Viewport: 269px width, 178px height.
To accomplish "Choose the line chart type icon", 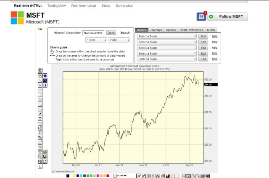I will tap(138, 176).
